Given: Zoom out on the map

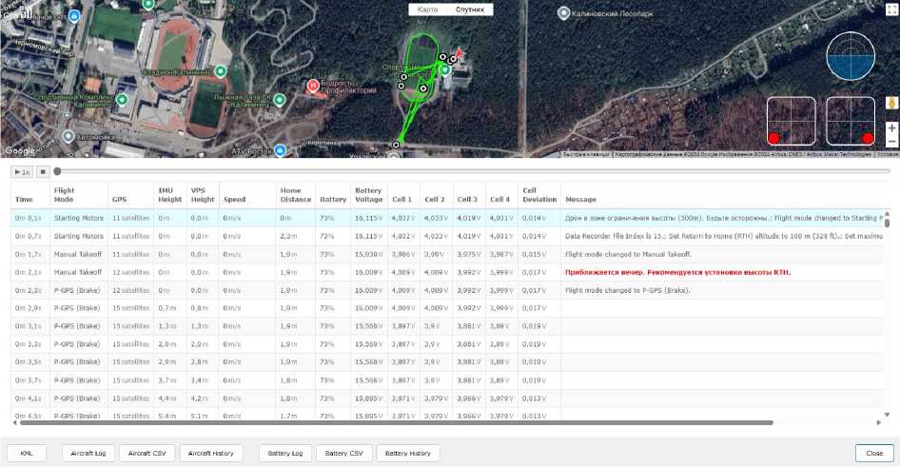Looking at the screenshot, I should [x=891, y=144].
